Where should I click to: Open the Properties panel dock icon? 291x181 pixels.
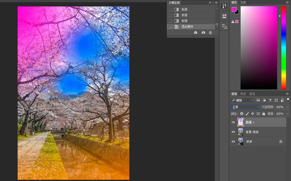click(224, 16)
